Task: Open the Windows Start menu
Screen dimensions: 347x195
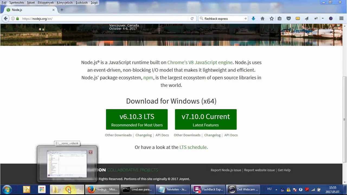Action: click(x=7, y=189)
